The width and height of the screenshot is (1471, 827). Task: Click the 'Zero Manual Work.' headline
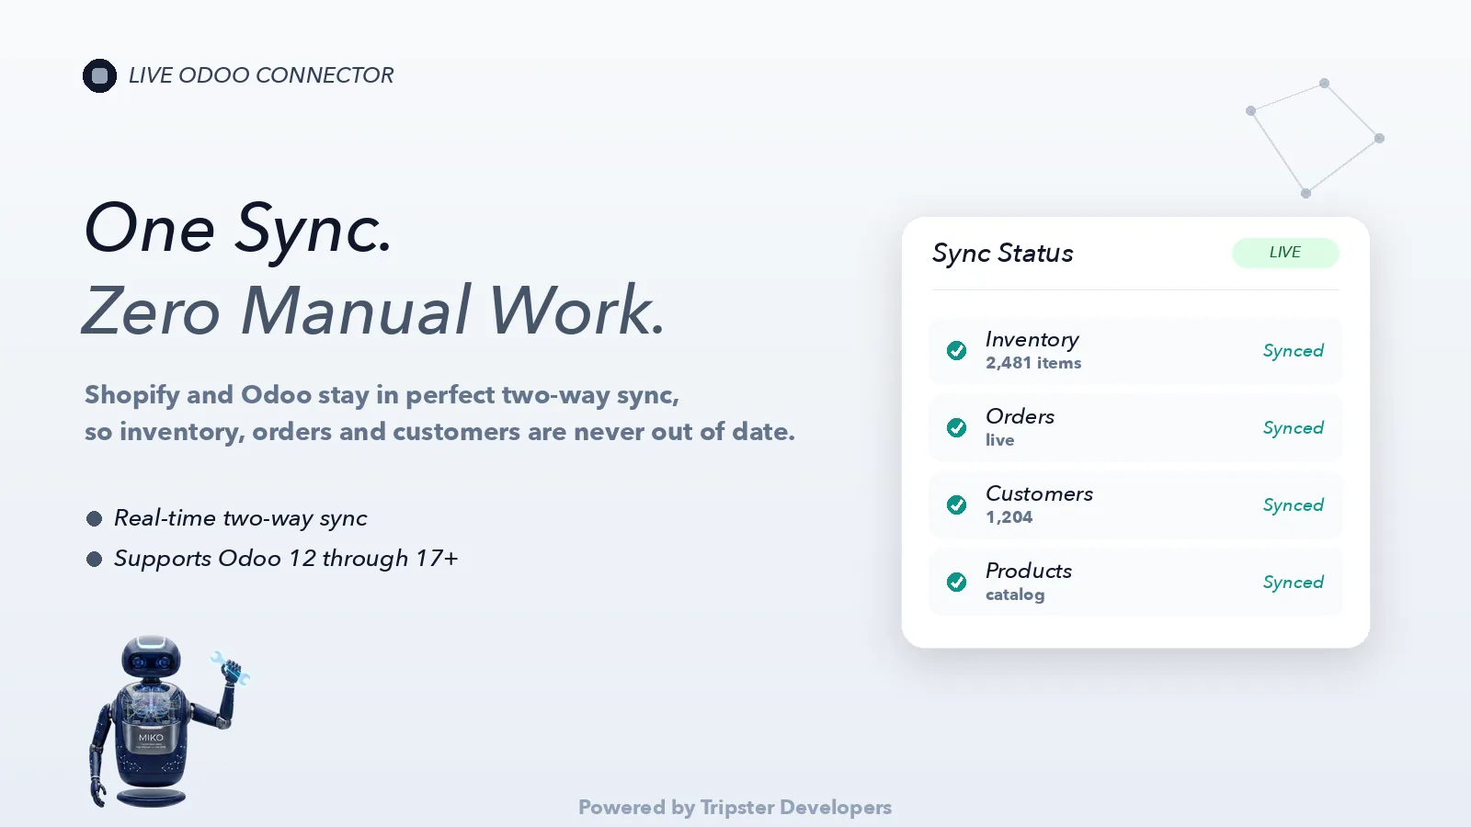(x=373, y=311)
